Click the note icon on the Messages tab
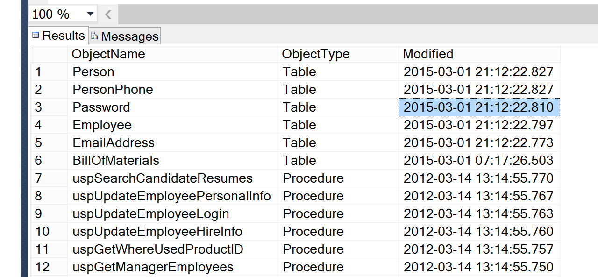 point(93,36)
